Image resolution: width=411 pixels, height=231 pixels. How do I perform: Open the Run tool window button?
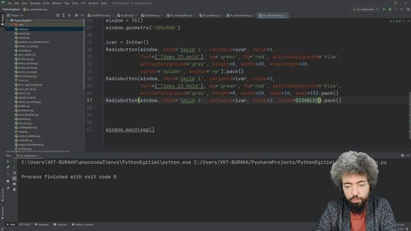(11, 225)
